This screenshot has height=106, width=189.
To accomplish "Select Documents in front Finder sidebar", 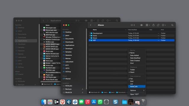I will [69, 39].
